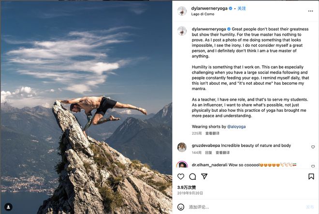Save the post with the bookmark icon
The height and width of the screenshot is (214, 319).
click(x=311, y=177)
